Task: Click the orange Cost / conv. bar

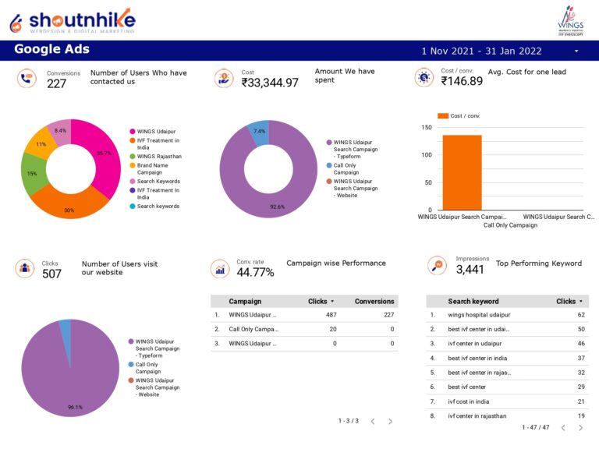Action: pyautogui.click(x=462, y=172)
